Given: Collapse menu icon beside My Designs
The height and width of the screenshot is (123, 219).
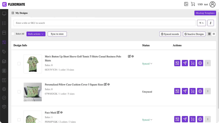Looking at the screenshot, I should point(13,13).
